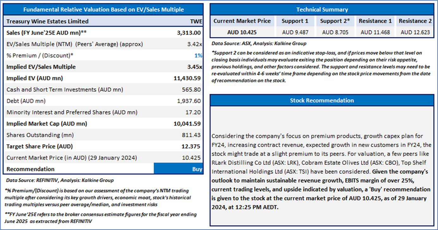Click the Stock Recommendation header bar
438x230 pixels.
[322, 100]
